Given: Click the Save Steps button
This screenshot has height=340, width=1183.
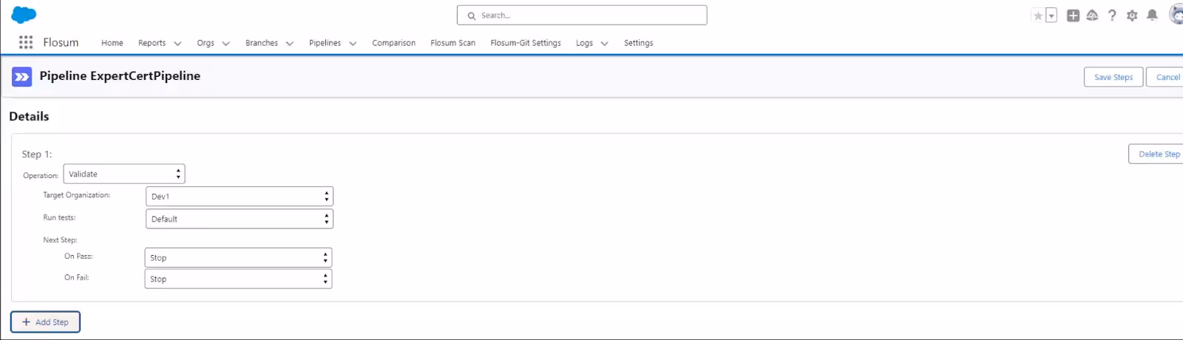Looking at the screenshot, I should [1113, 77].
